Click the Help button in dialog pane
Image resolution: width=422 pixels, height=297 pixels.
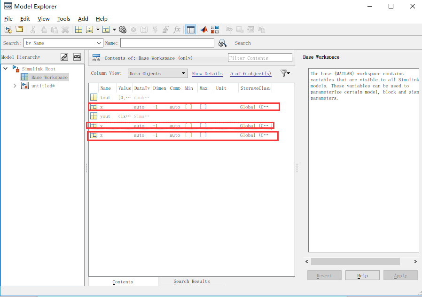(x=362, y=275)
